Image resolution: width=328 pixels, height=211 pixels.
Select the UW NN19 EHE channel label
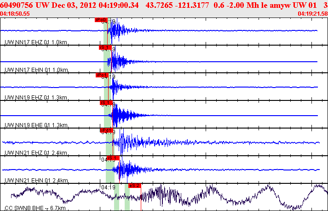pos(36,125)
